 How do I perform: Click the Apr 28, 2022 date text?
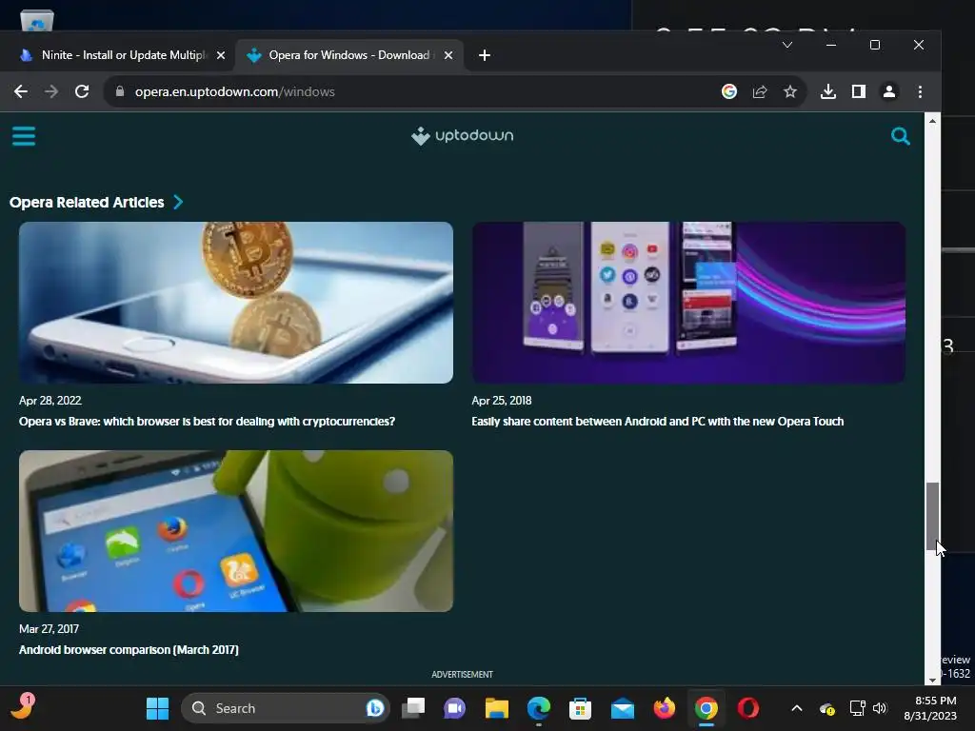pyautogui.click(x=50, y=401)
